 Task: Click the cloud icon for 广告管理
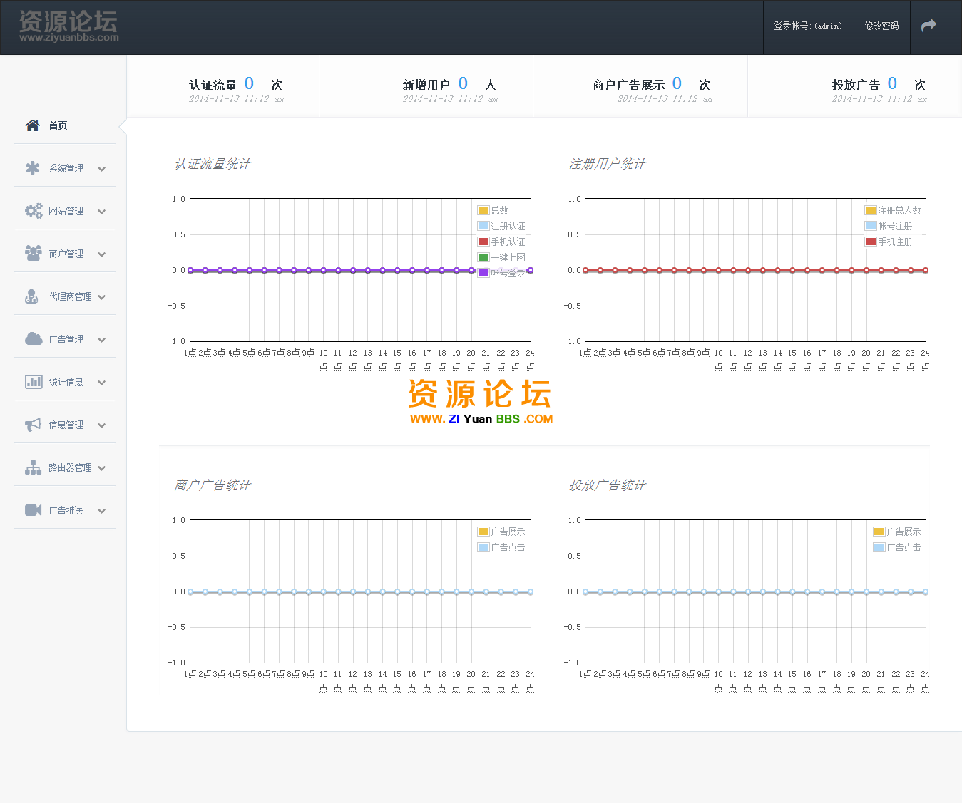[x=34, y=338]
